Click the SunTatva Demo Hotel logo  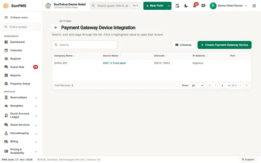click(48, 6)
